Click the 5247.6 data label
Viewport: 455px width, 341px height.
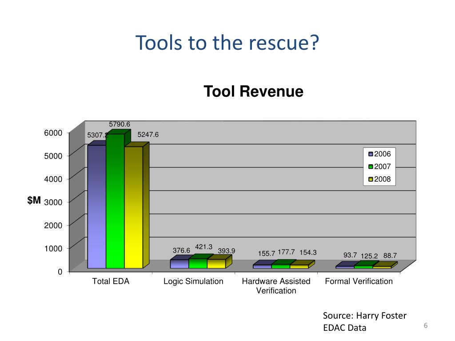point(148,135)
